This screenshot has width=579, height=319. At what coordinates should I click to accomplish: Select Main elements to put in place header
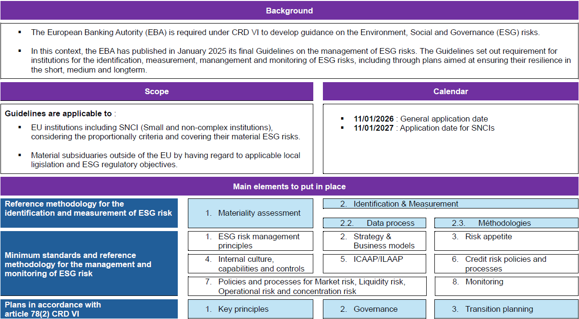pos(289,186)
